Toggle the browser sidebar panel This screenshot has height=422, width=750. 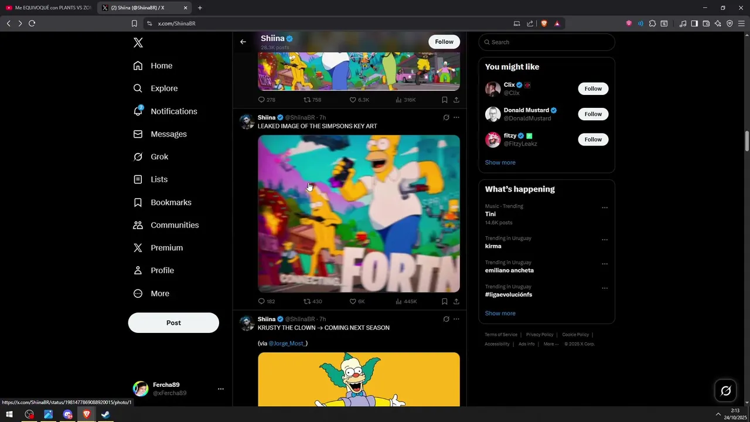694,23
